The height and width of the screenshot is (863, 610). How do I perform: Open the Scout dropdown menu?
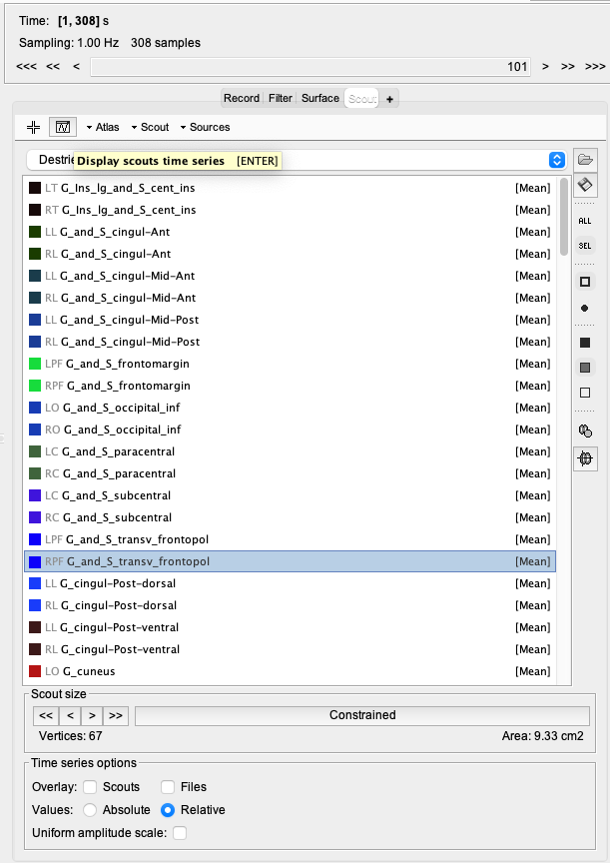point(150,127)
